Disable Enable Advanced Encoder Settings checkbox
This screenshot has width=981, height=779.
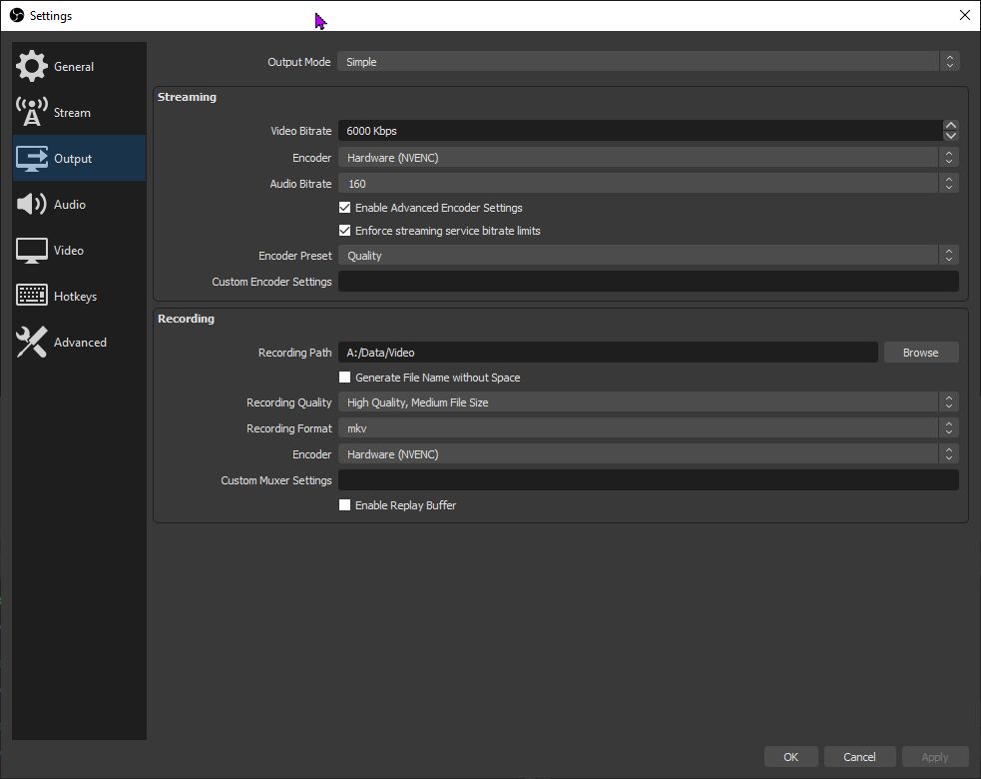(x=345, y=208)
